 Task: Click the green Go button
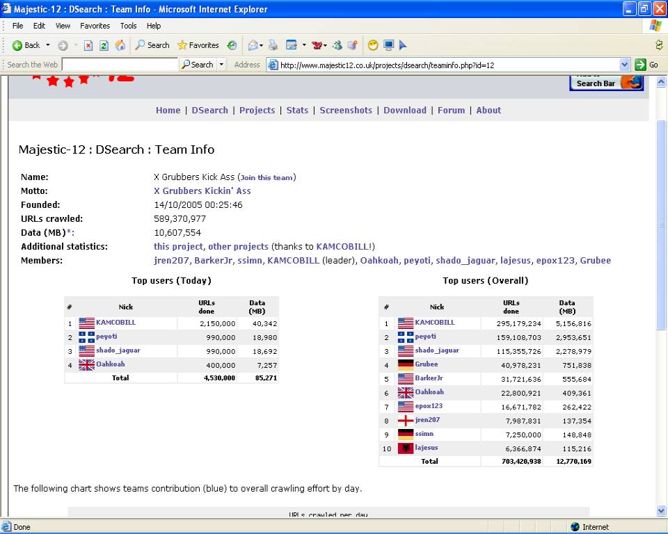coord(646,65)
